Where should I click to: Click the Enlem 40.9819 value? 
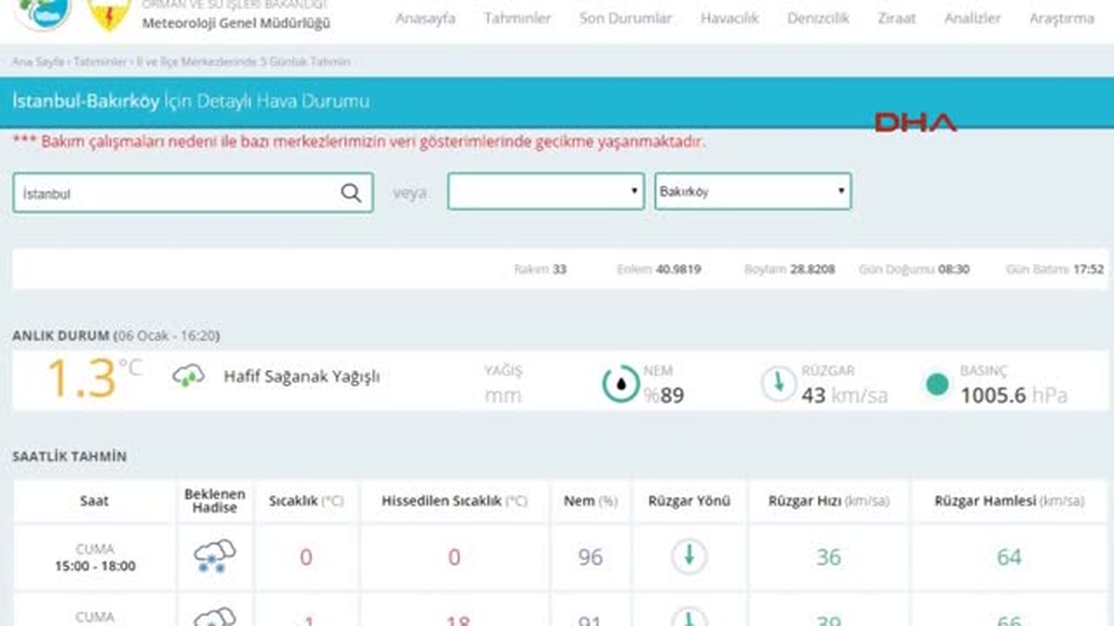tap(658, 270)
